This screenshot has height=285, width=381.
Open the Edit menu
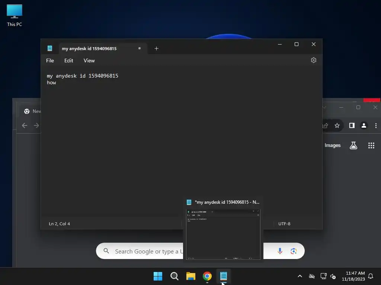coord(68,60)
